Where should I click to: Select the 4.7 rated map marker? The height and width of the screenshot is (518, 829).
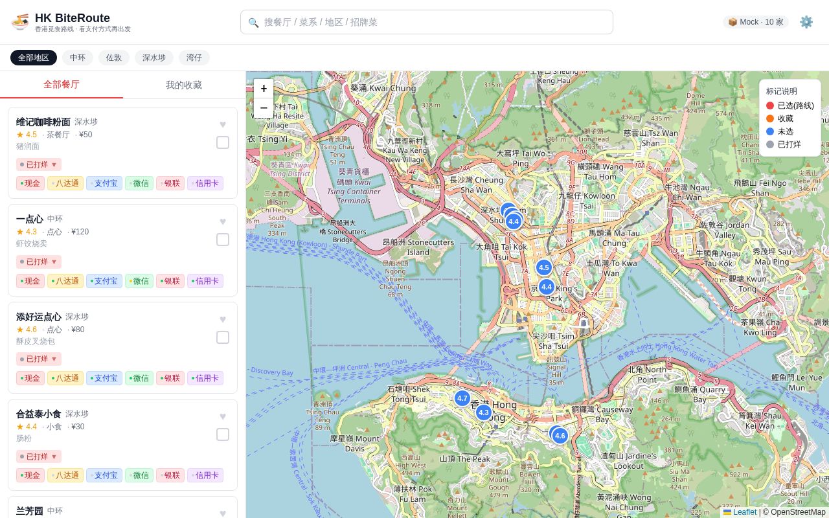[462, 398]
